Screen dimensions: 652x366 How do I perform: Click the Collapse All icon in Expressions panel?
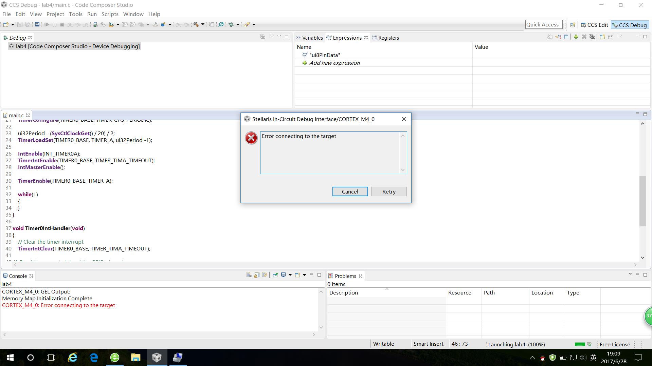tap(566, 37)
